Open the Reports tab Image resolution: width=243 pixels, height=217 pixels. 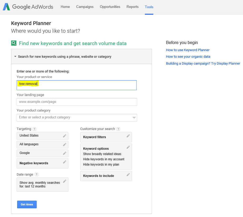point(132,7)
